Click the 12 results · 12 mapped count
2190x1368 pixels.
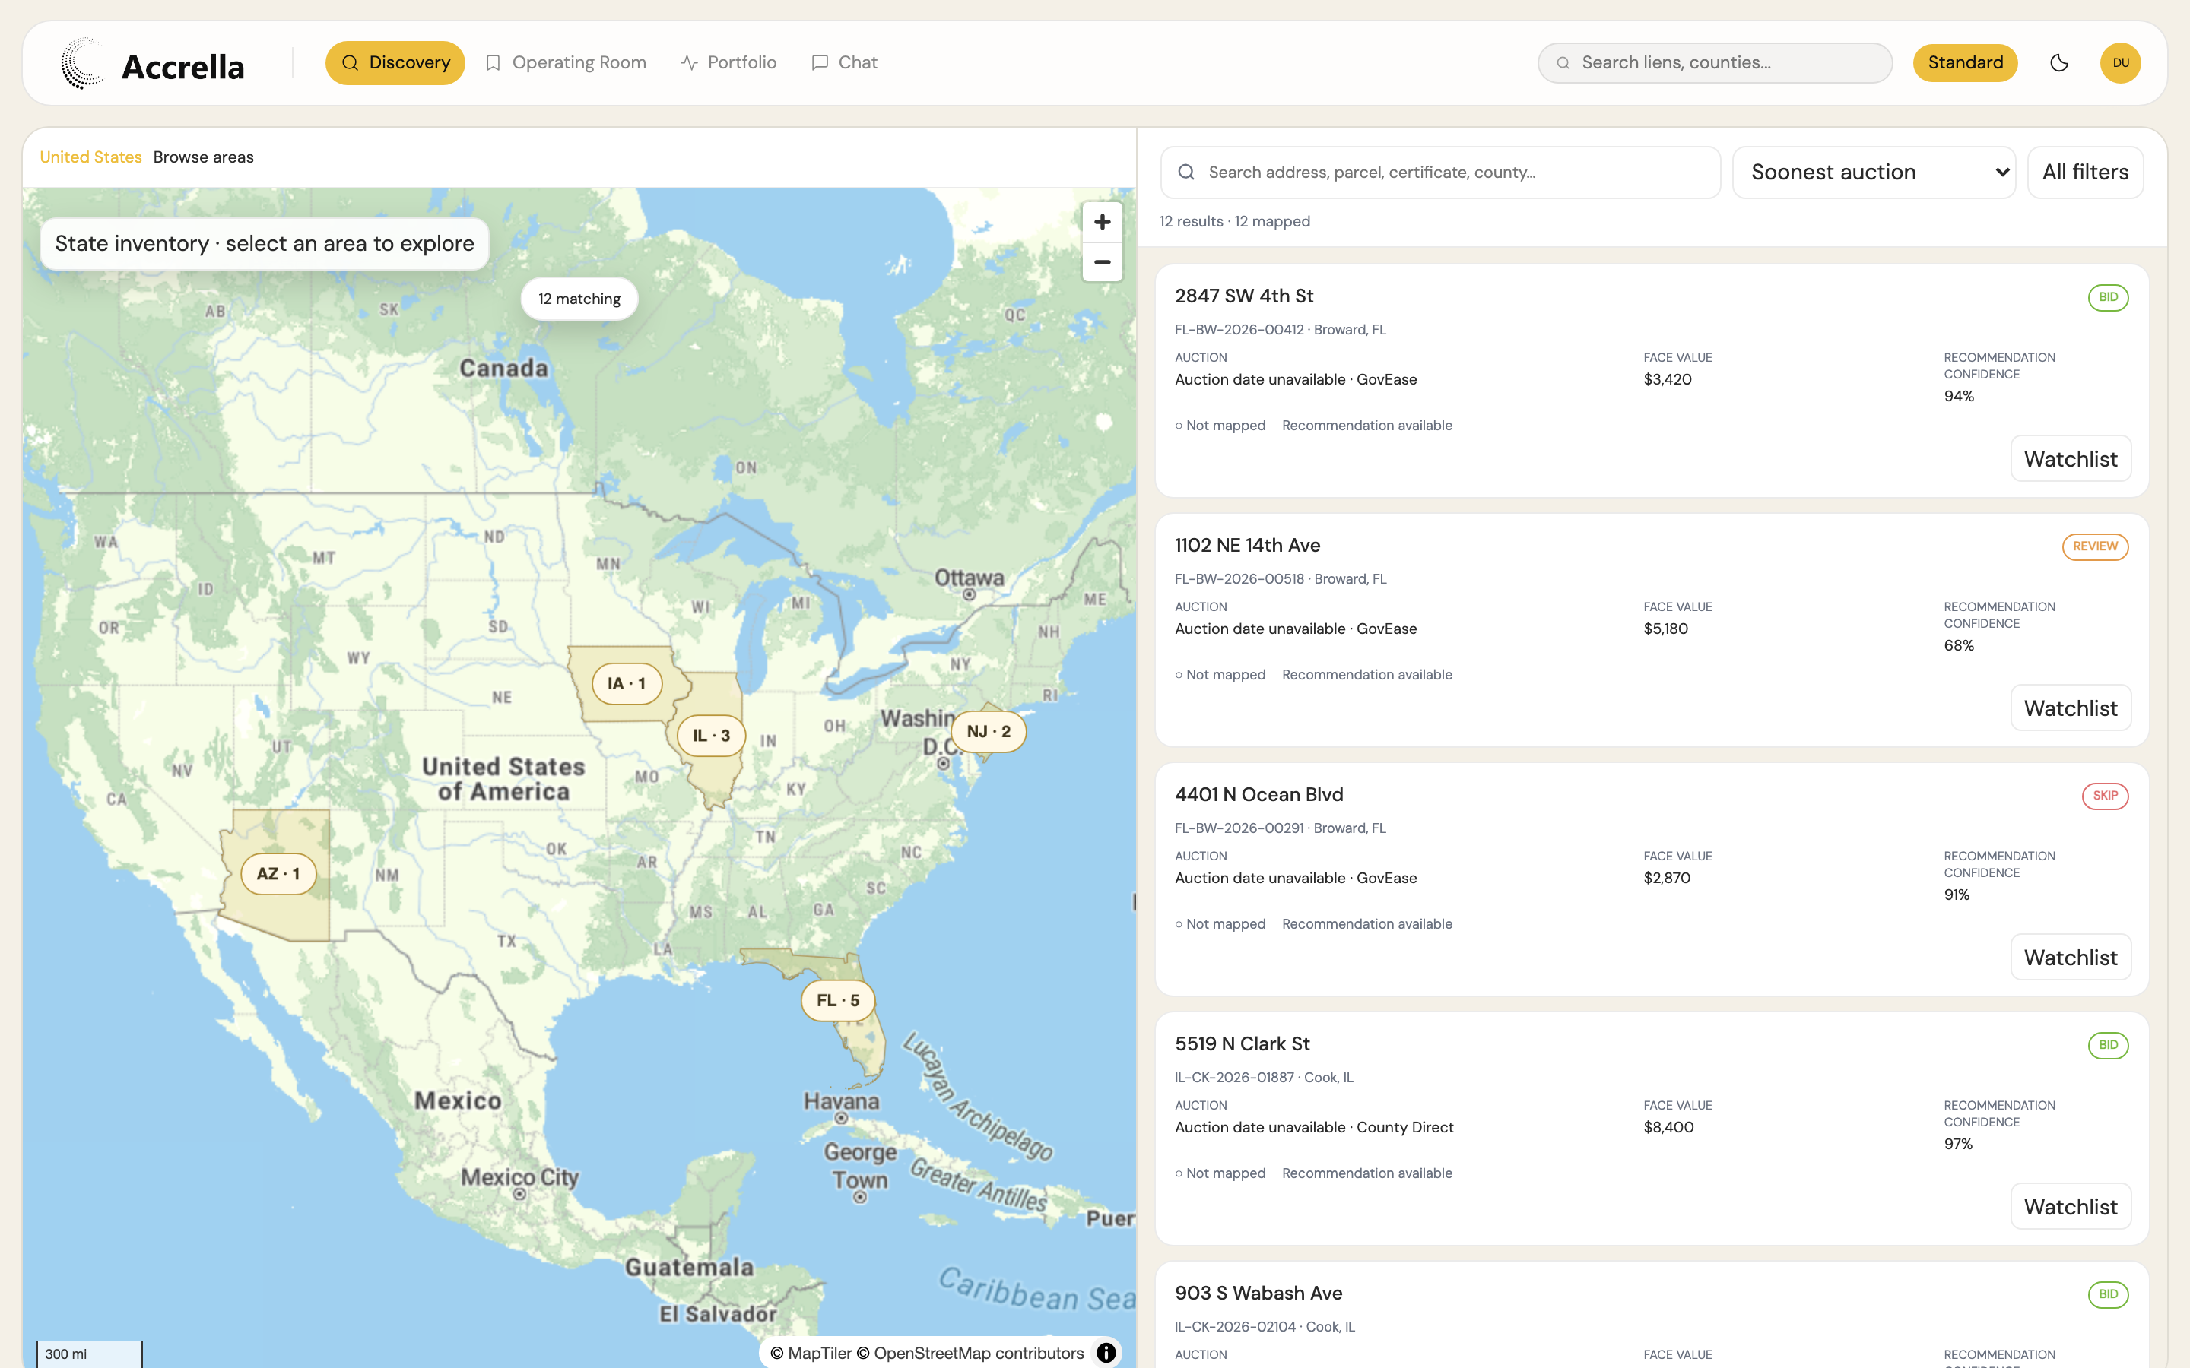(x=1234, y=222)
